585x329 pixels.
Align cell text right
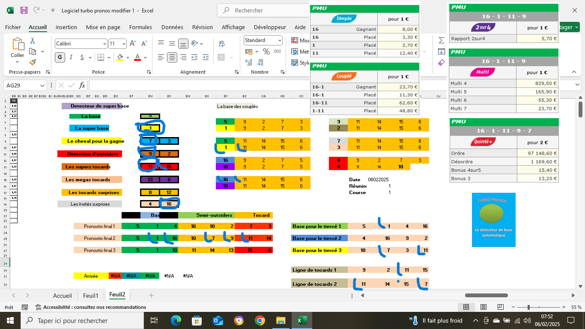183,57
